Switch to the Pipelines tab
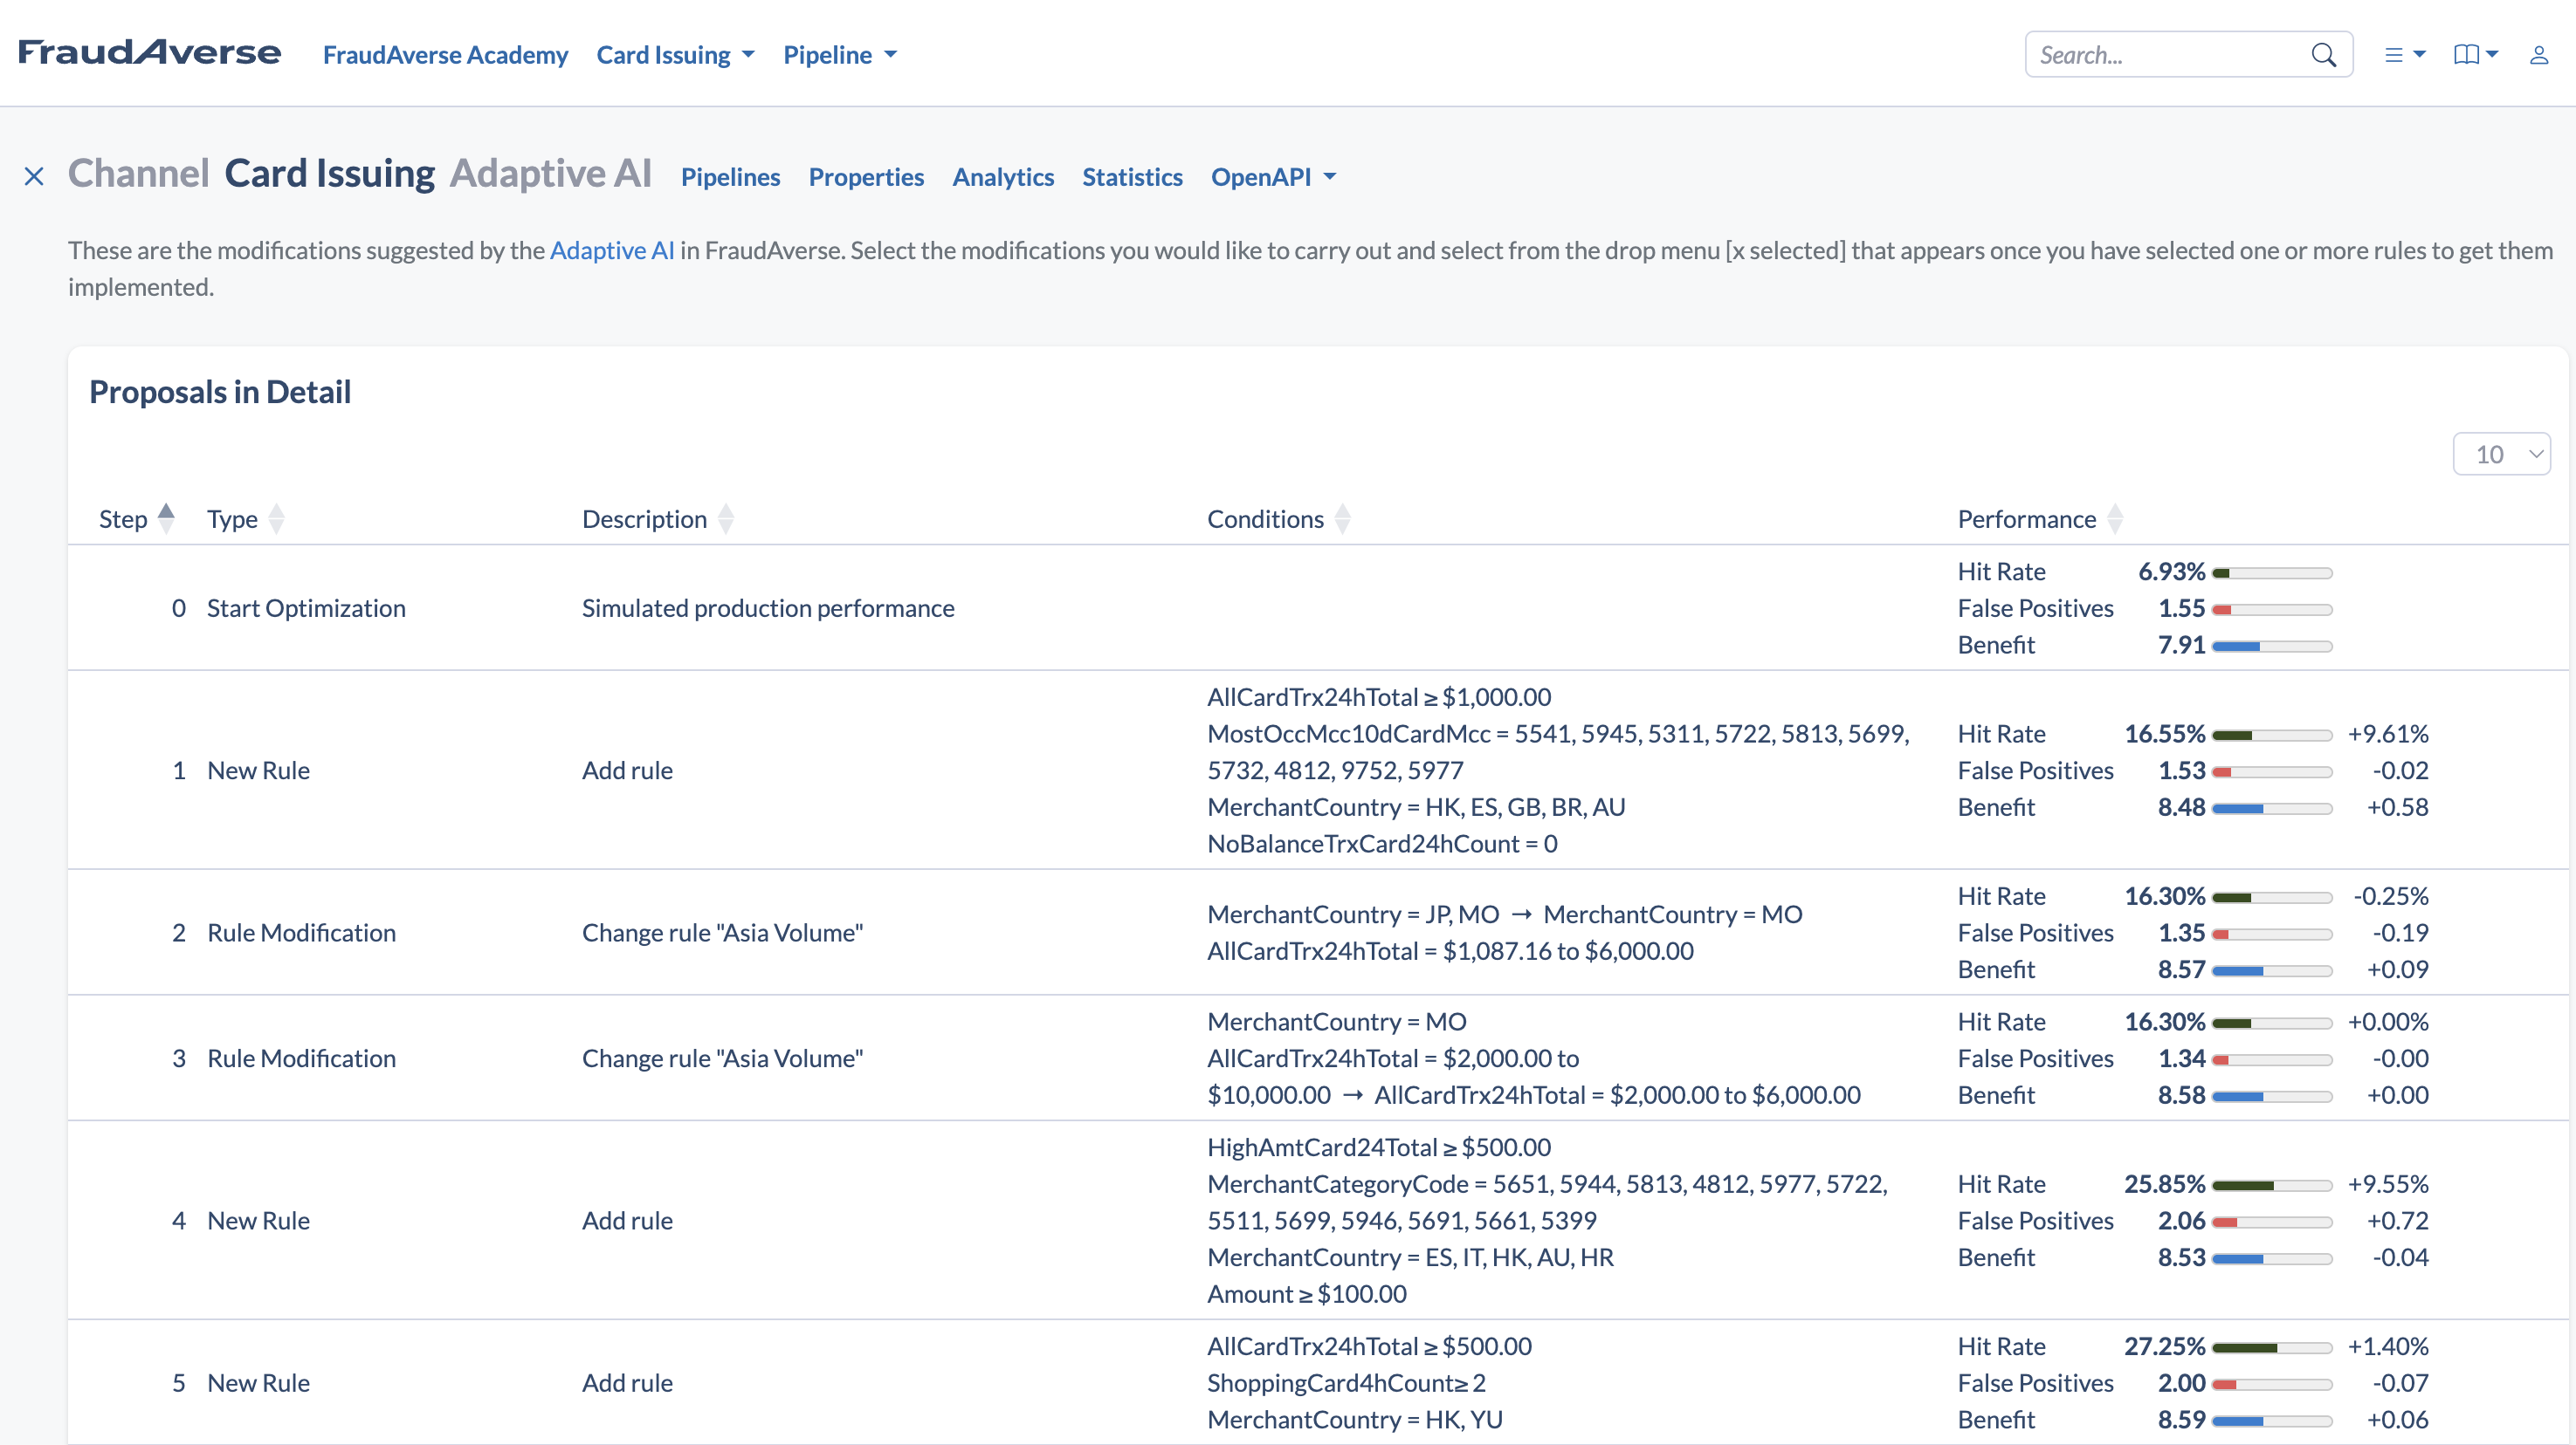 click(730, 177)
